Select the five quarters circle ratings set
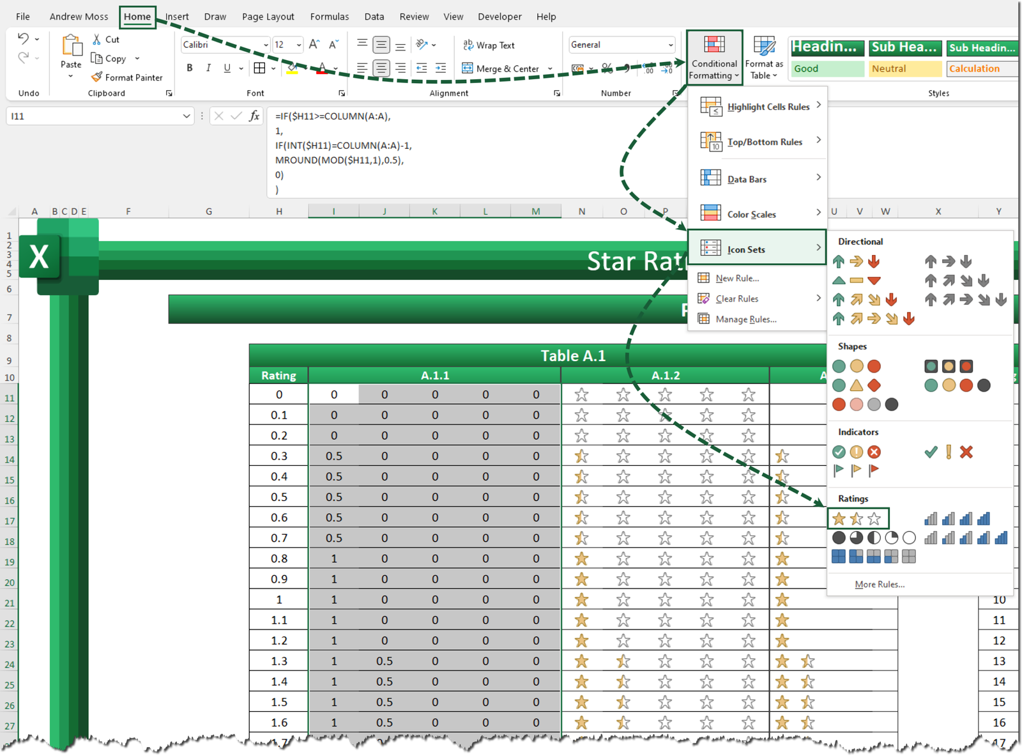The height and width of the screenshot is (756, 1022). (874, 537)
